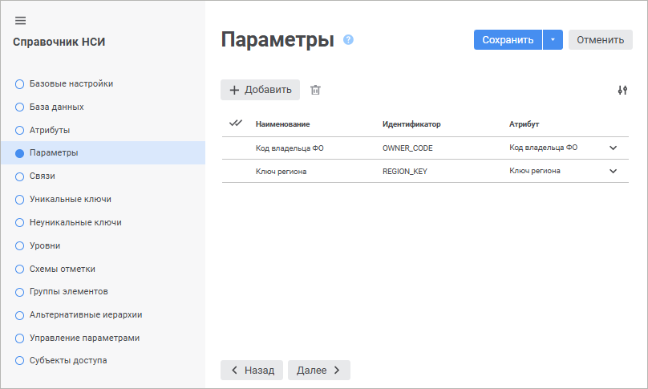This screenshot has height=389, width=648.
Task: Select the Схемы отметки radio step
Action: [x=19, y=269]
